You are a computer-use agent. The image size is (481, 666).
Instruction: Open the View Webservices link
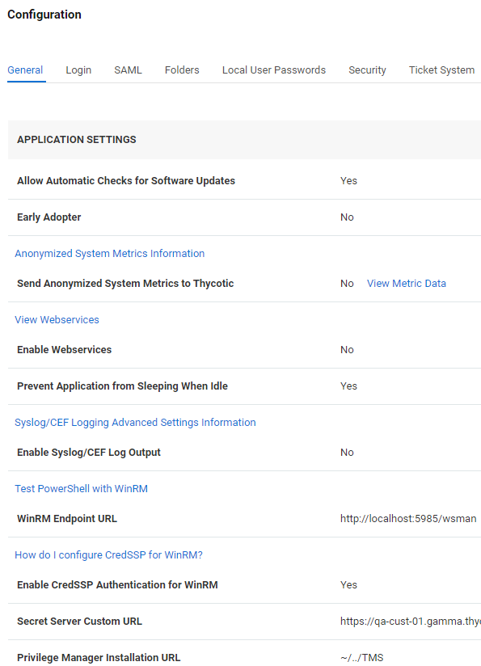coord(57,320)
